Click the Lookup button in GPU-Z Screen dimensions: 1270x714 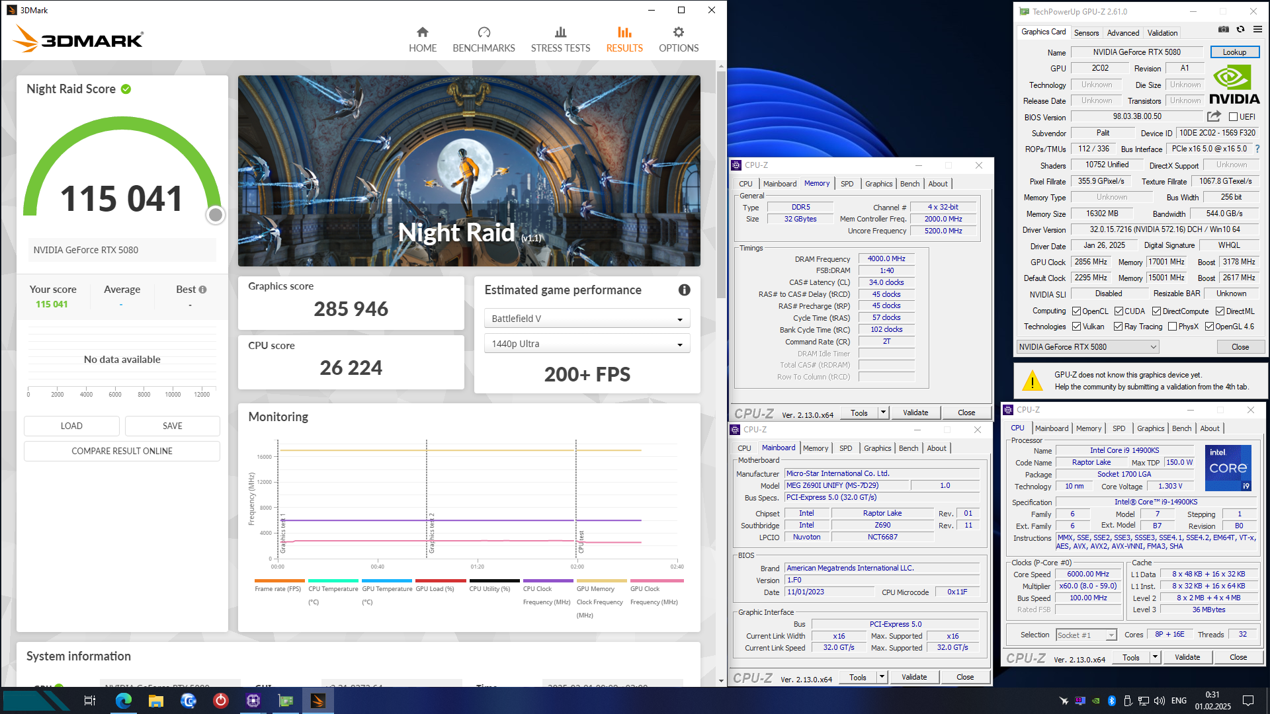pos(1234,52)
